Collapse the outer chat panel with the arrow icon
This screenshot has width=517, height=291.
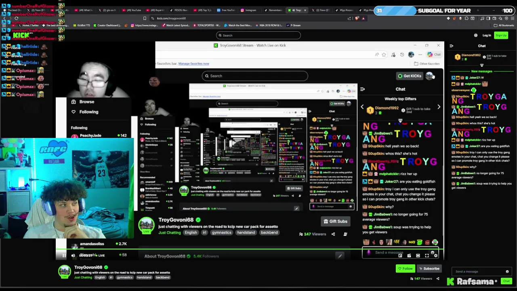pyautogui.click(x=451, y=46)
